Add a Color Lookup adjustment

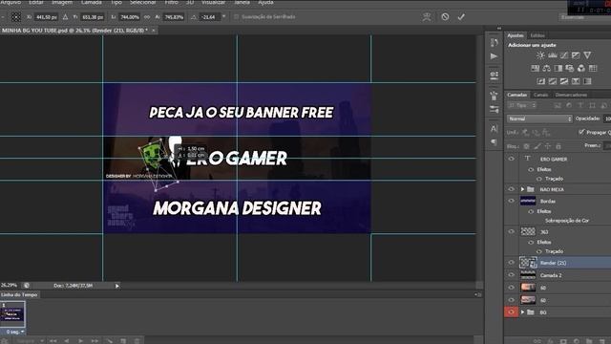(593, 68)
